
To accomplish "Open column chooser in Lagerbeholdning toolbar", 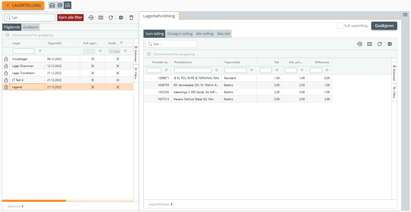I will (x=370, y=44).
